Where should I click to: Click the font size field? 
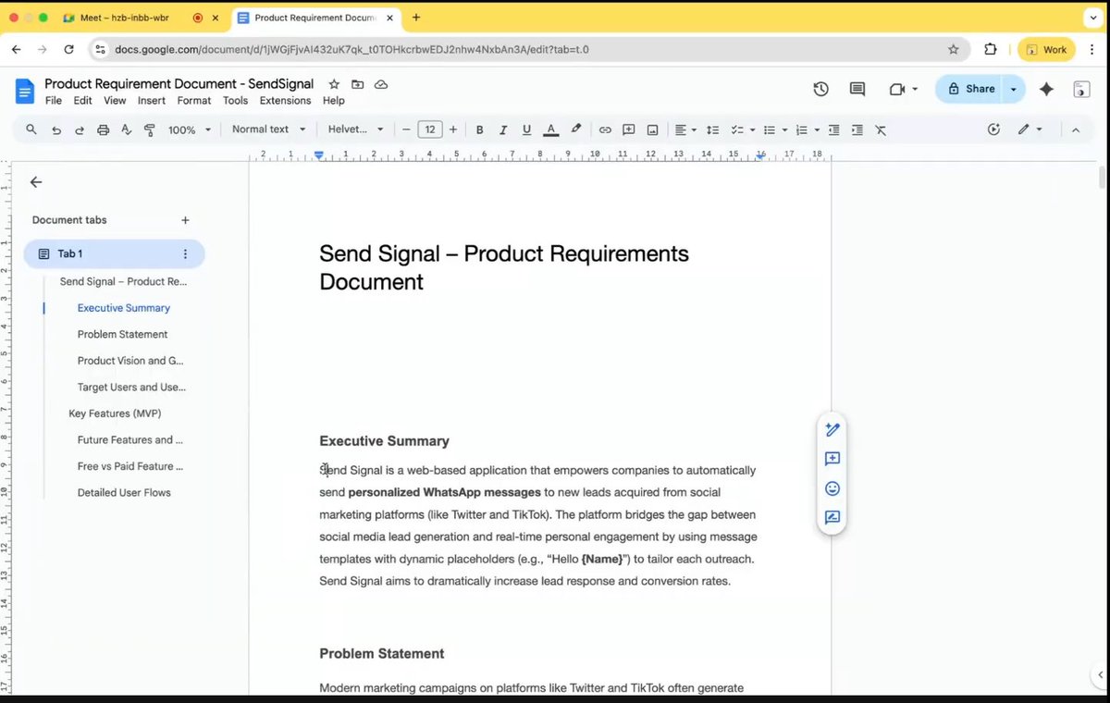[x=430, y=129]
